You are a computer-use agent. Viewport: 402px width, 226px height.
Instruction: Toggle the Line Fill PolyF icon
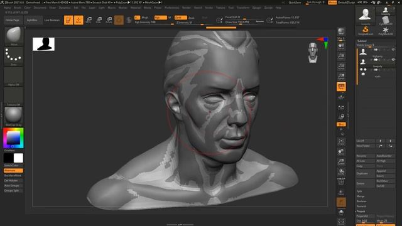[x=341, y=181]
